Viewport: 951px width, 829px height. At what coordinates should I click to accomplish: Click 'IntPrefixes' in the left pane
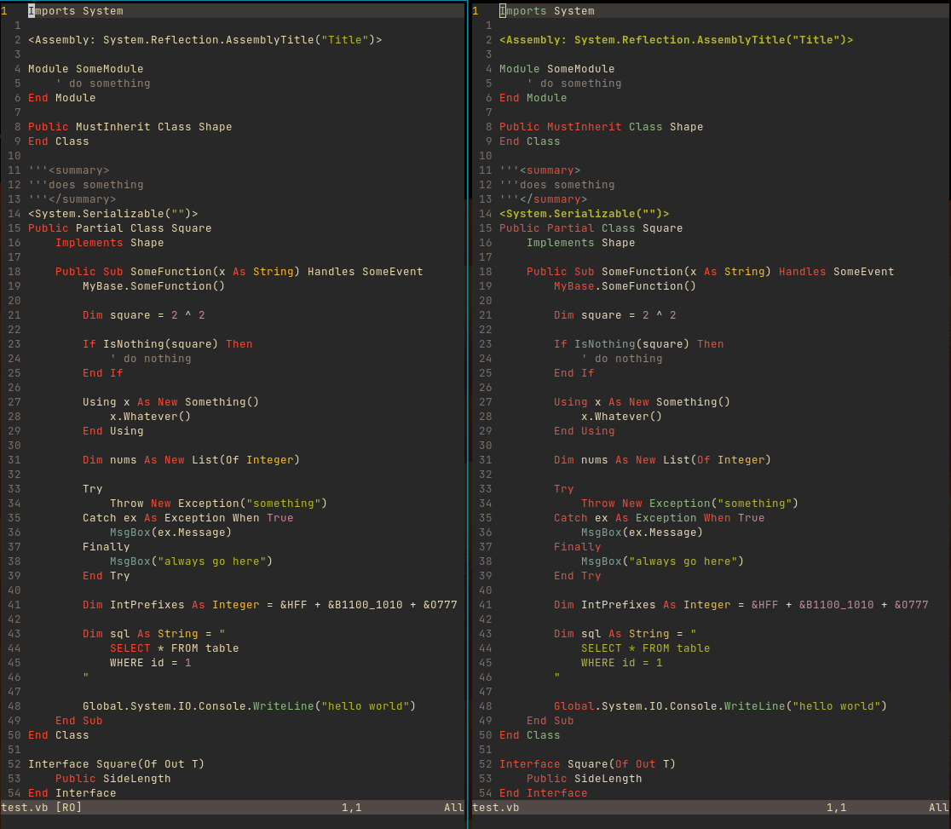(x=147, y=605)
